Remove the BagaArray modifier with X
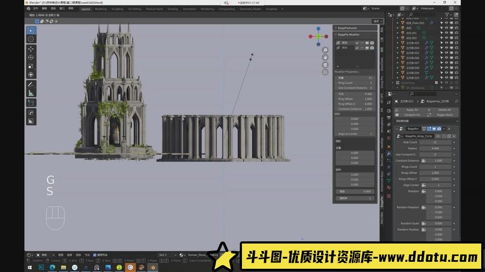 coord(449,128)
